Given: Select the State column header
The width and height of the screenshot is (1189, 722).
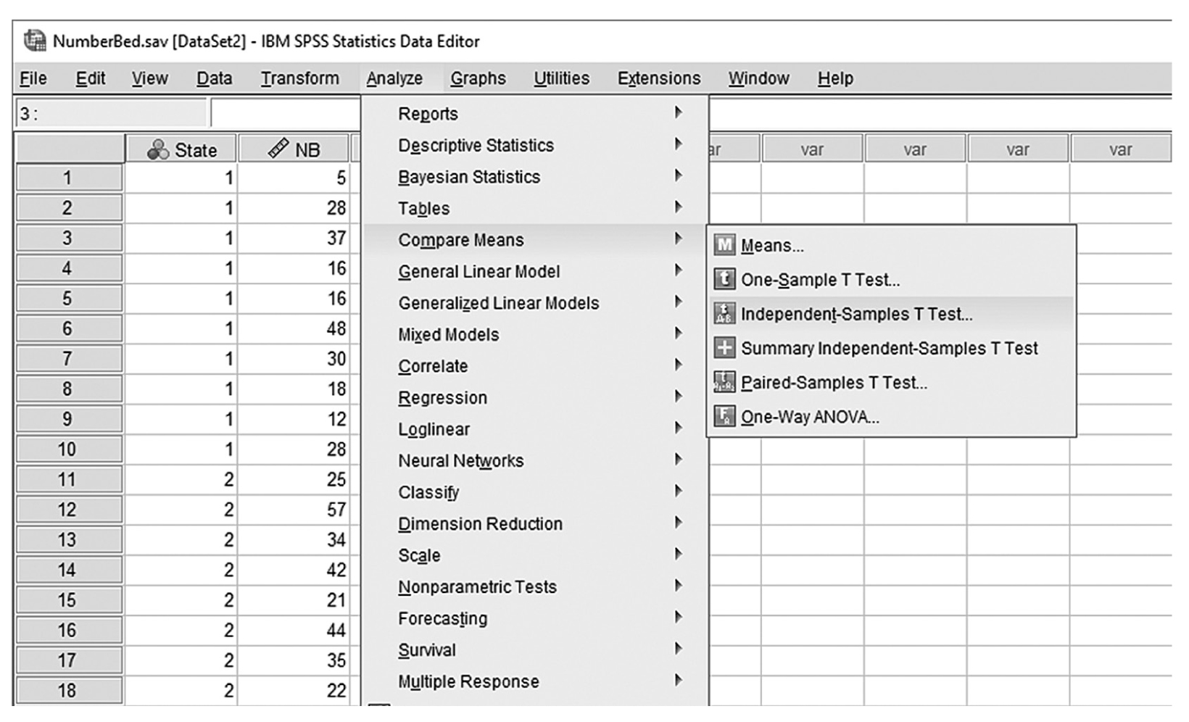Looking at the screenshot, I should tap(181, 149).
